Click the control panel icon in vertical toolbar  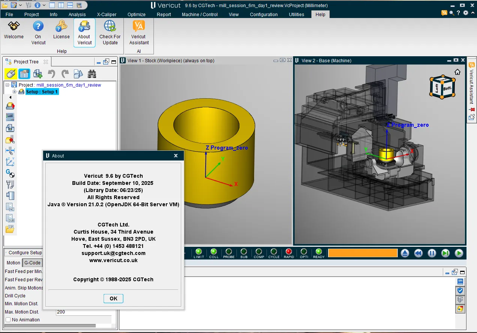tap(10, 117)
